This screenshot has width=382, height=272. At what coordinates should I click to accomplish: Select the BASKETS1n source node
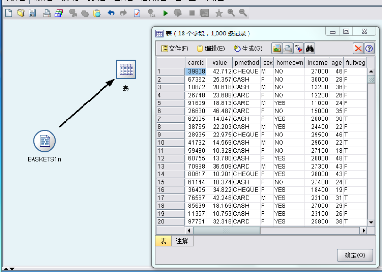point(45,141)
